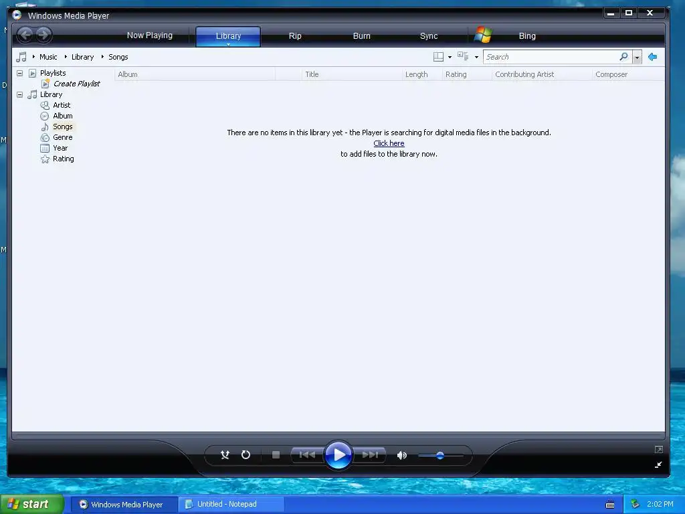Open the search options dropdown arrow

click(x=637, y=58)
